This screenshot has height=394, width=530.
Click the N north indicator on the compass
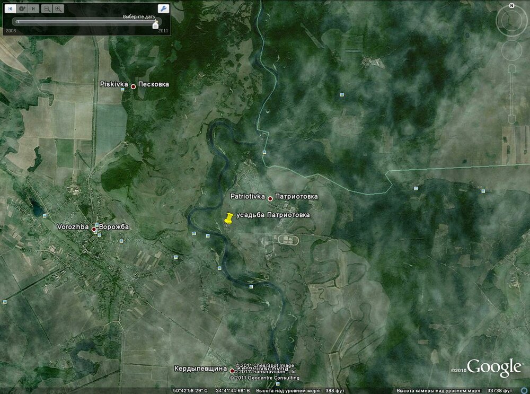point(512,6)
